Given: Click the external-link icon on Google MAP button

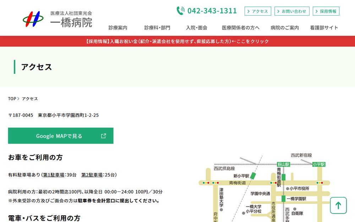Looking at the screenshot, I should click(103, 136).
